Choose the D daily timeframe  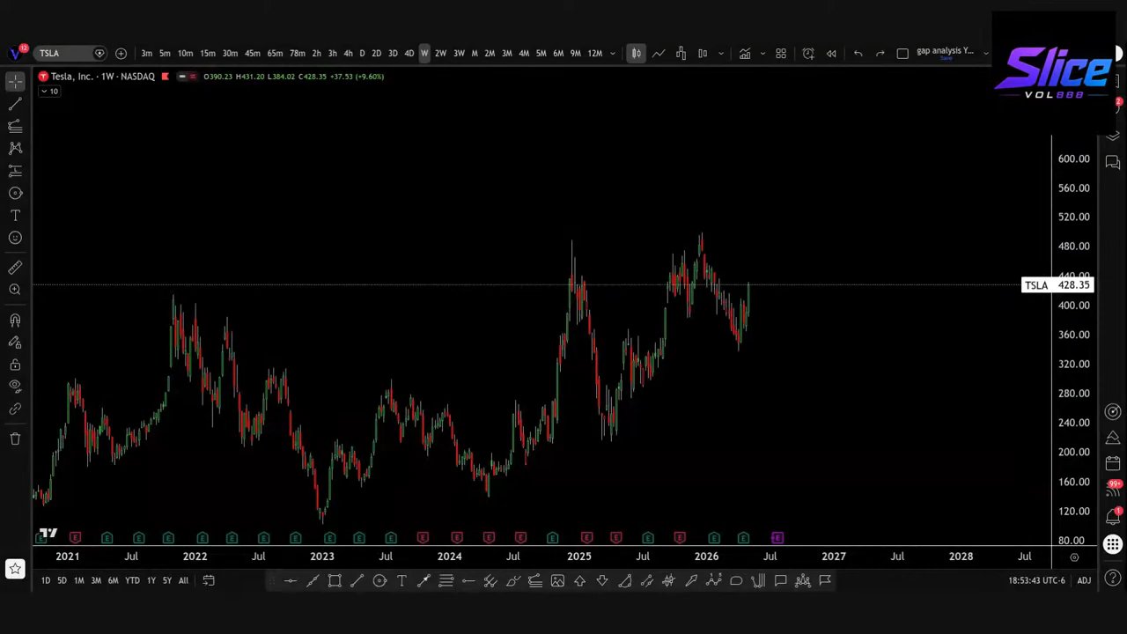click(362, 54)
